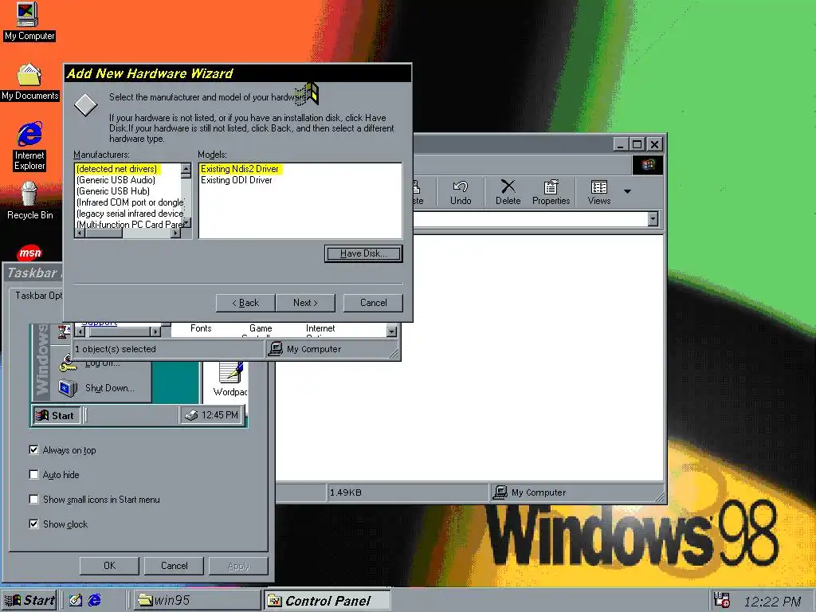Click Manufacturers horizontal scrollbar left arrow
This screenshot has width=816, height=612.
[80, 233]
